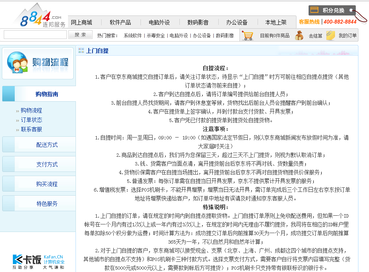
Task: Click the 400-882-8844 hotline number
Action: [340, 22]
